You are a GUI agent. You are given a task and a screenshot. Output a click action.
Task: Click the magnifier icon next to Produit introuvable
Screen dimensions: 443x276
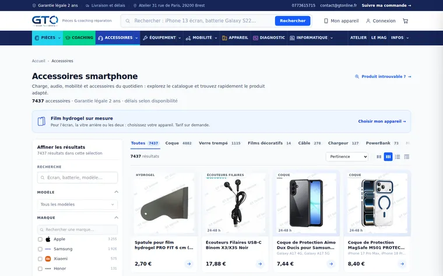[357, 77]
